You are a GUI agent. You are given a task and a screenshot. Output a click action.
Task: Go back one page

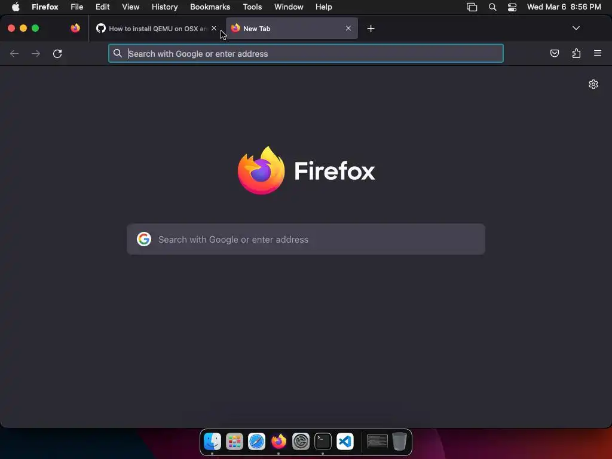(14, 53)
